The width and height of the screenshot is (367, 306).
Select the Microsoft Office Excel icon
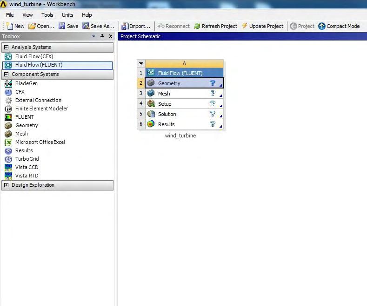click(x=8, y=143)
